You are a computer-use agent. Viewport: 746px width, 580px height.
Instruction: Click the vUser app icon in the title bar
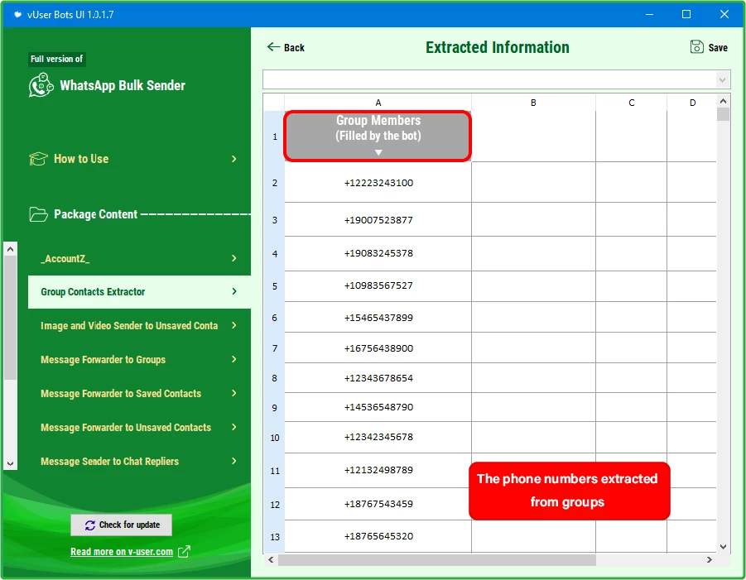(x=17, y=14)
